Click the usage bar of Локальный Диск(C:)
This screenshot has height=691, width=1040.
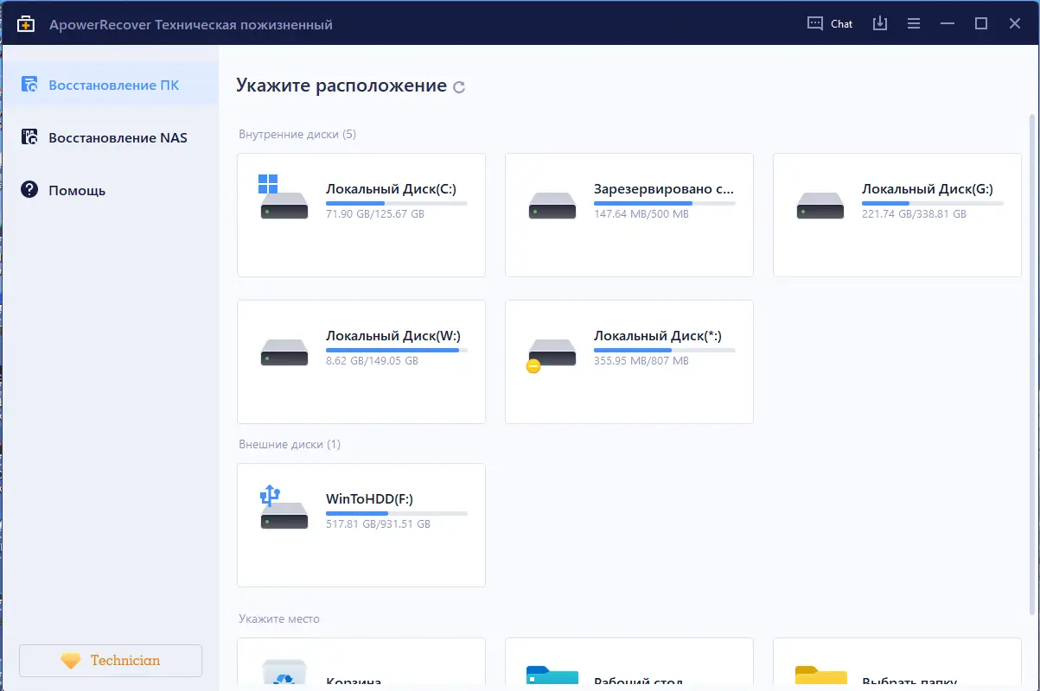396,204
